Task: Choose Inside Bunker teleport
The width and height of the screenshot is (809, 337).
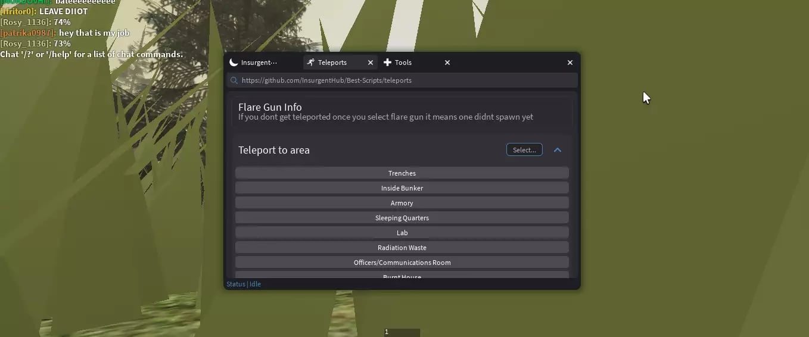Action: [x=402, y=188]
